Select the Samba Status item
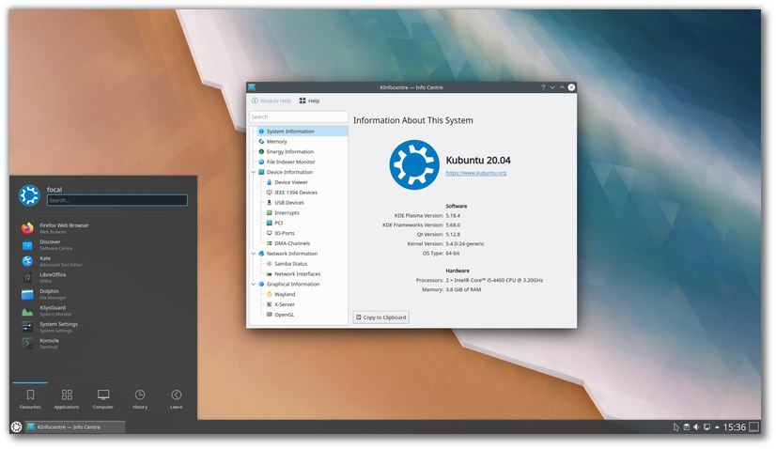 click(290, 264)
